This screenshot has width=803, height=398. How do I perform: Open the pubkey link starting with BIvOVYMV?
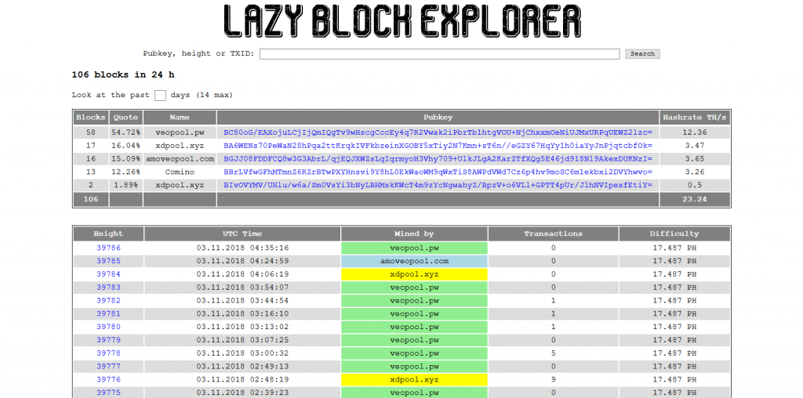438,185
